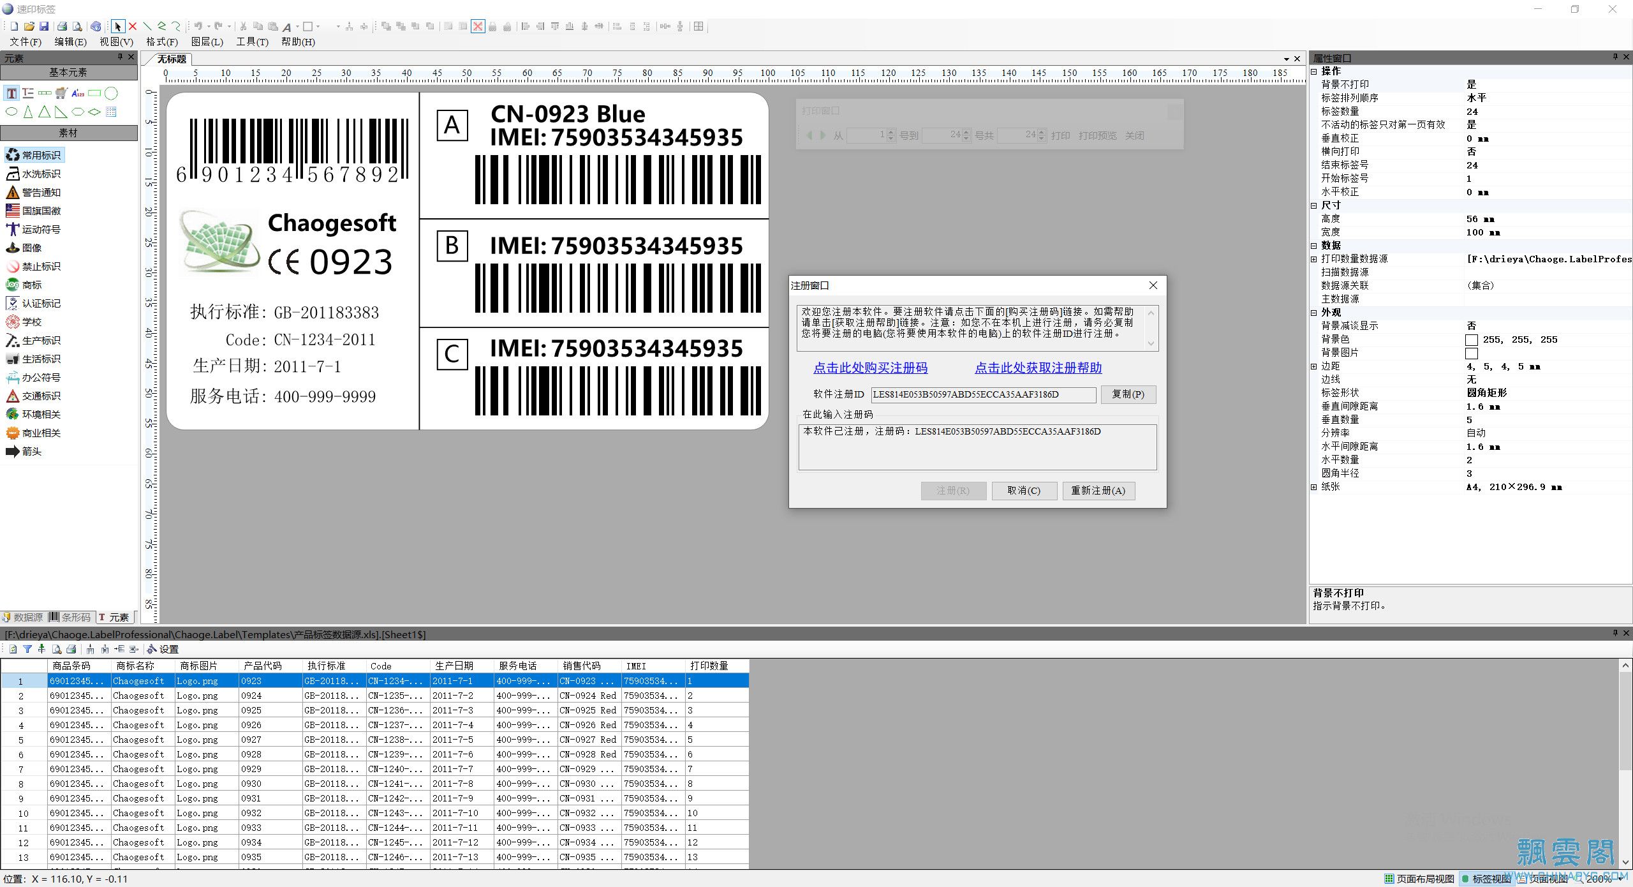The image size is (1633, 887).
Task: Choose the ellipse shape element
Action: pyautogui.click(x=11, y=112)
